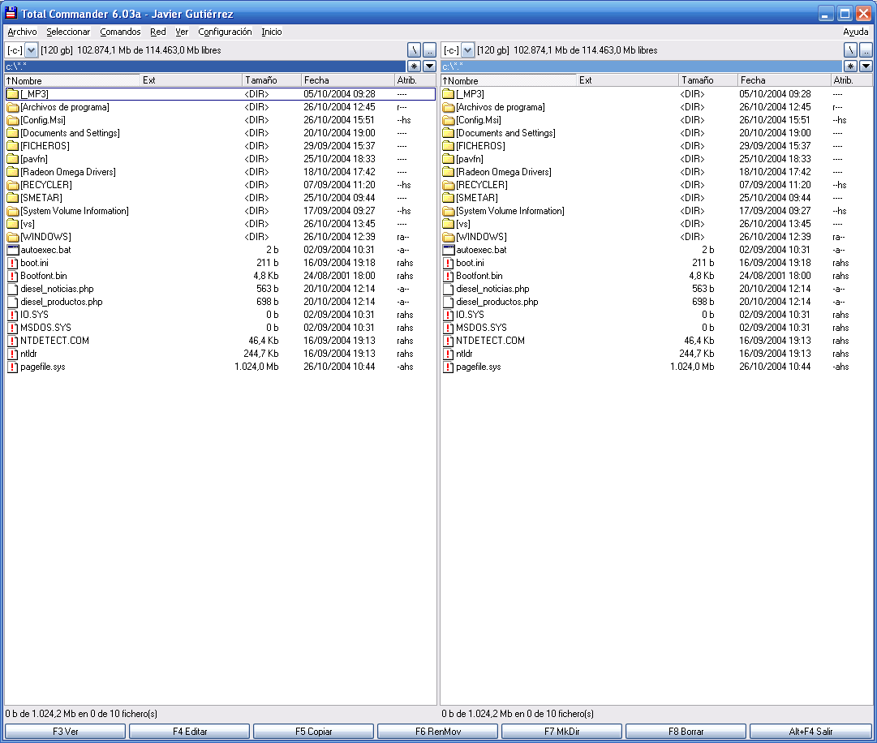Click the SMETAR folder icon in left panel

click(13, 198)
